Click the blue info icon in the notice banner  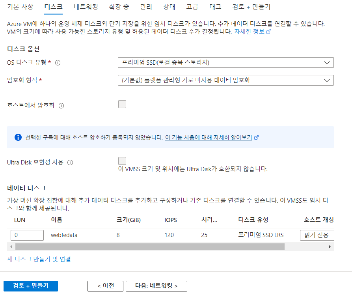coord(18,137)
